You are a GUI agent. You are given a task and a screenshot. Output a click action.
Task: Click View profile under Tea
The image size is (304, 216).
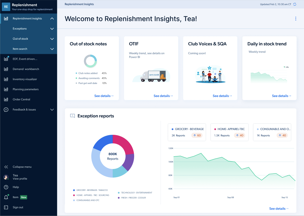20,179
